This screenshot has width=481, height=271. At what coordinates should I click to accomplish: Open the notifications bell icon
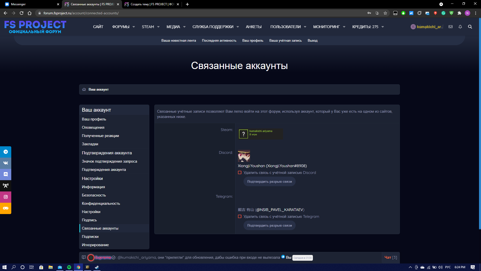[460, 27]
